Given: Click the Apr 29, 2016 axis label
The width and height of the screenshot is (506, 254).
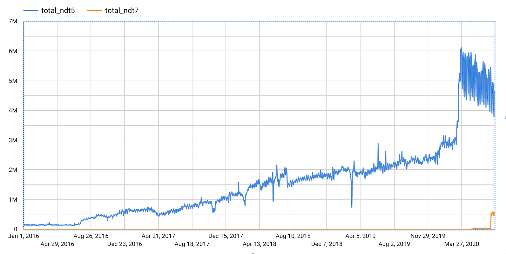Looking at the screenshot, I should (57, 244).
